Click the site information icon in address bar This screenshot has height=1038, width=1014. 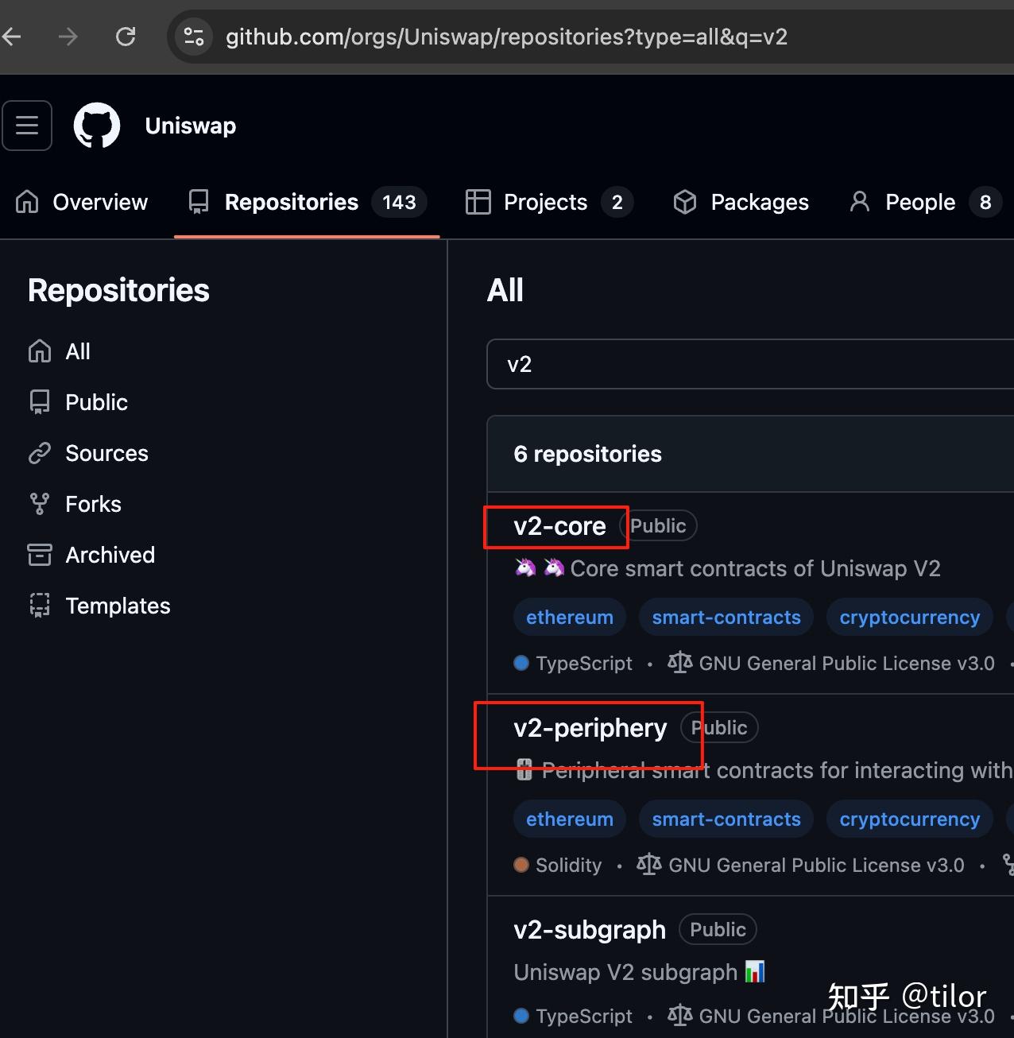click(x=194, y=37)
